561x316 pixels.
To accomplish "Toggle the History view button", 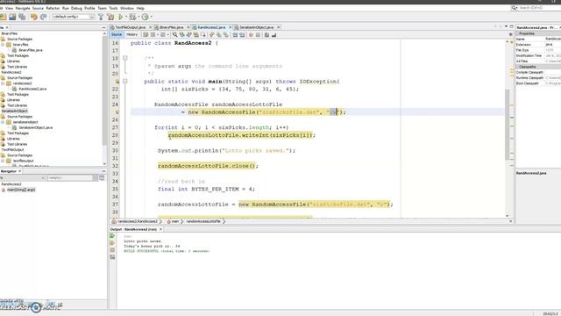I will (131, 35).
